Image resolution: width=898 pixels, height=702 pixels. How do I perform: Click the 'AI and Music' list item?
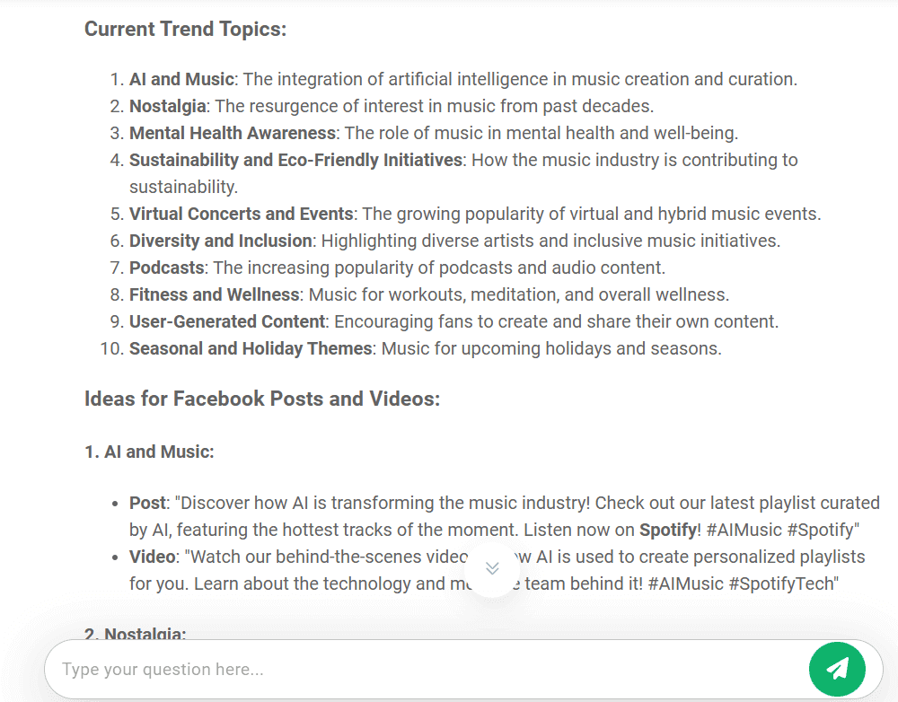(181, 79)
